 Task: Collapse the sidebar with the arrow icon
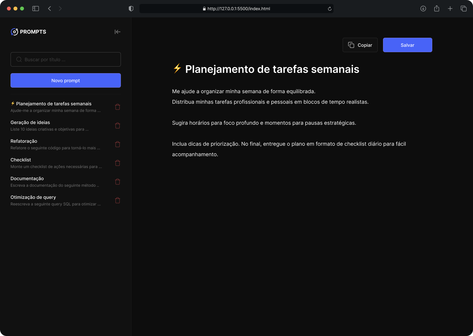[x=117, y=32]
